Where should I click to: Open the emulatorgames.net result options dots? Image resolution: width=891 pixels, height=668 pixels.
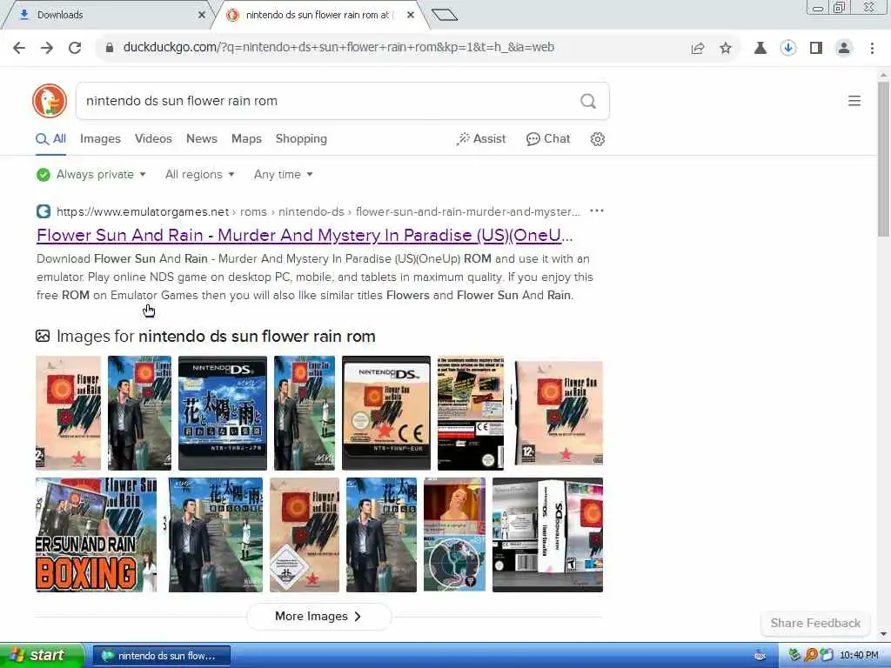tap(597, 211)
